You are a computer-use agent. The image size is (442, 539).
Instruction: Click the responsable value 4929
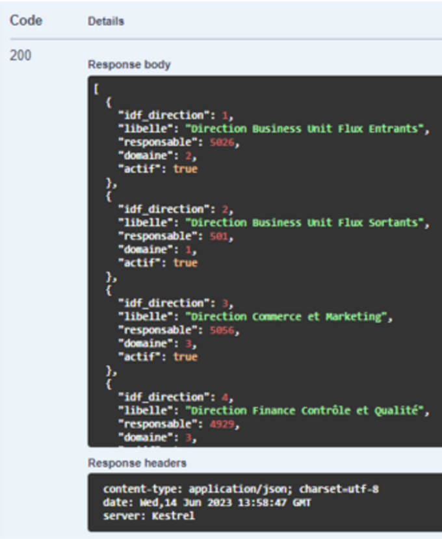pos(222,424)
